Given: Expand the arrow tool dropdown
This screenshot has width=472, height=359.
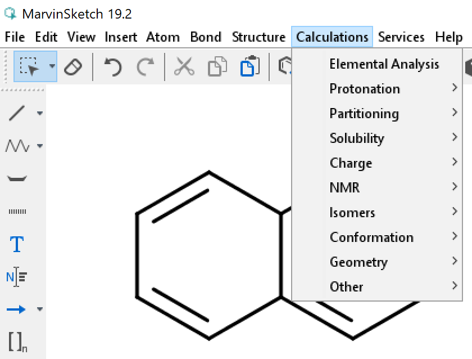Looking at the screenshot, I should pos(40,309).
